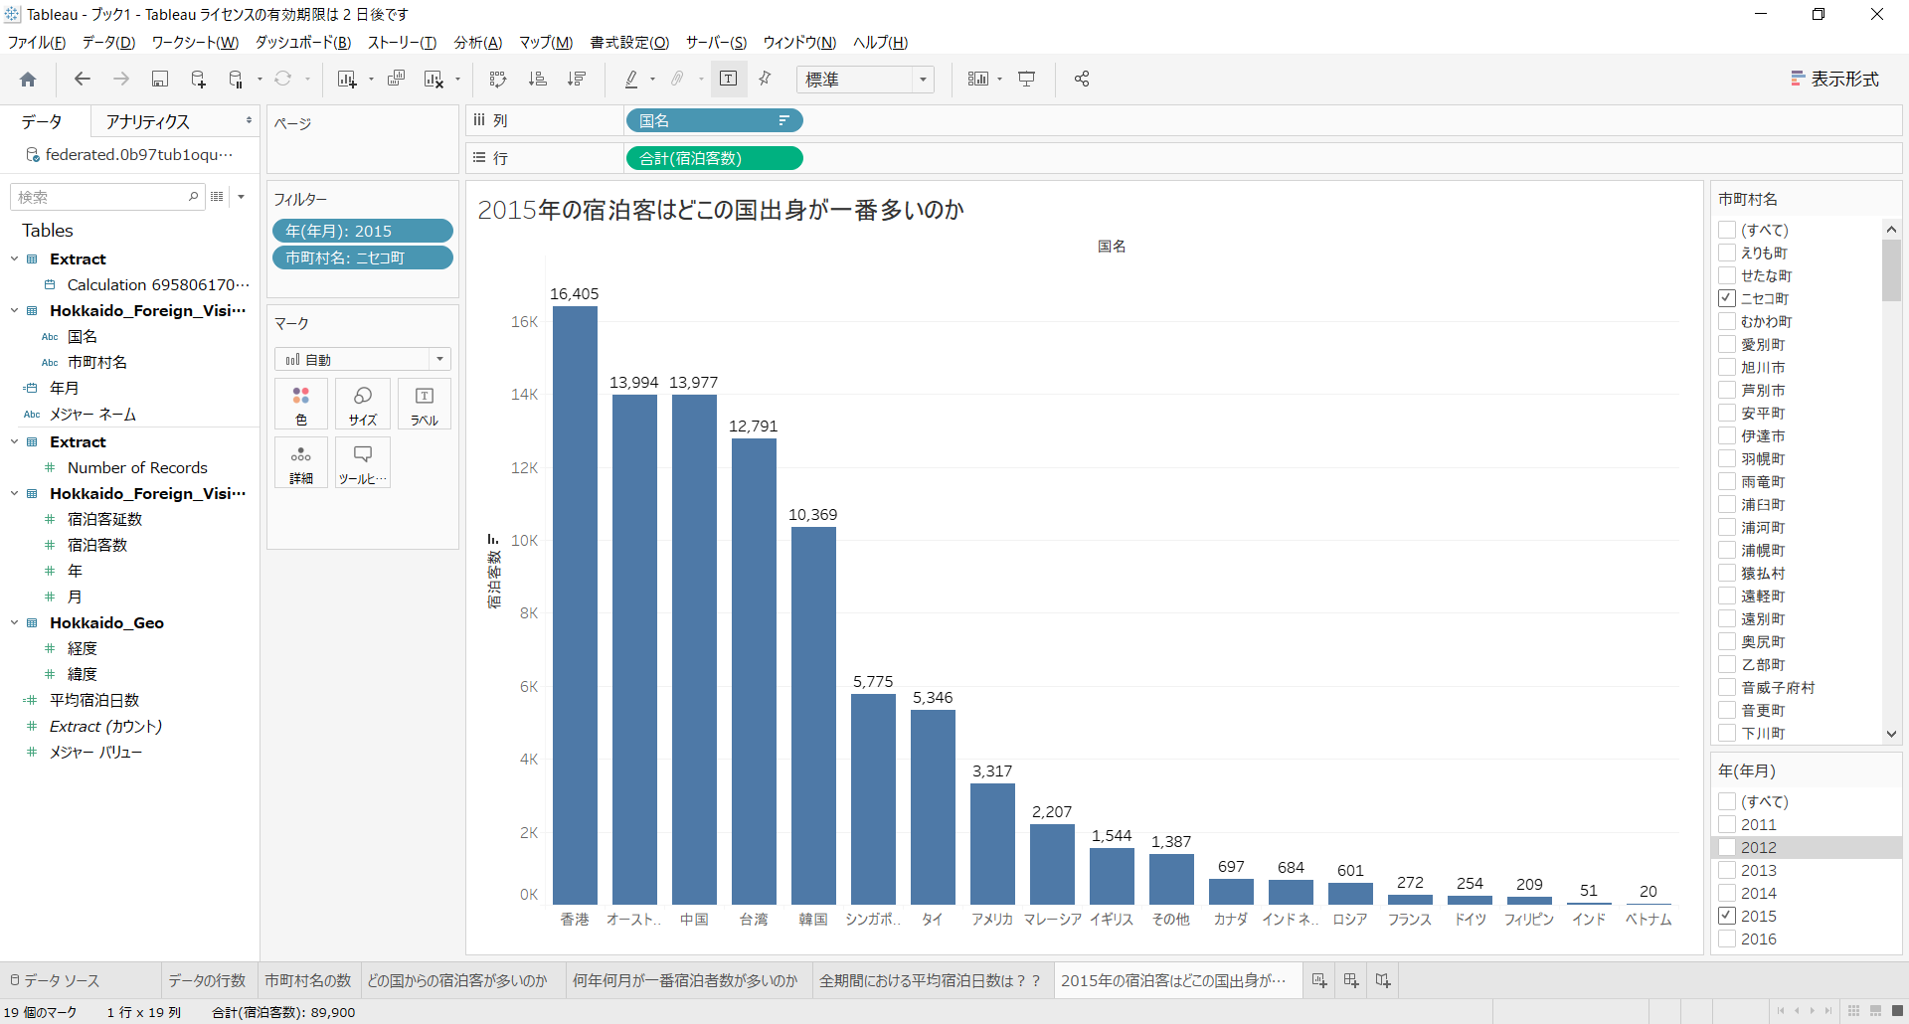Select the 年(年月): 2015 filter pill
Viewport: 1909px width, 1024px height.
pos(363,231)
